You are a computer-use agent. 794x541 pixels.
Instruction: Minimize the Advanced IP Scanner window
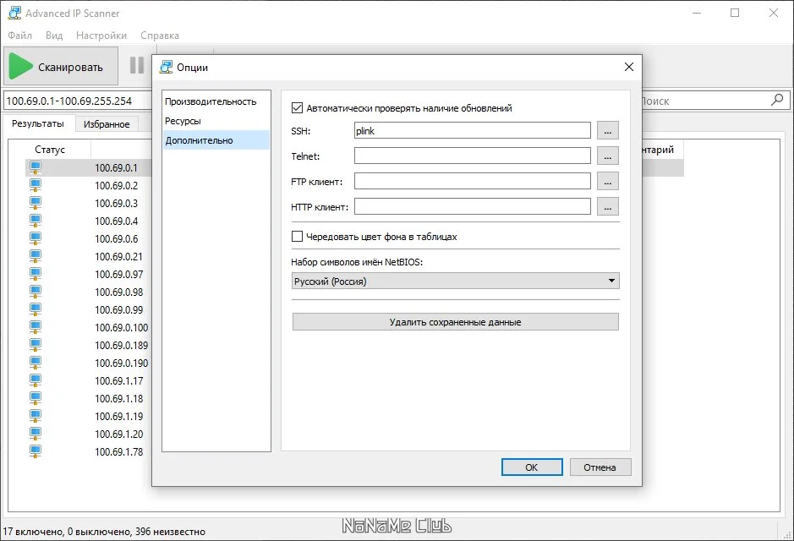[697, 14]
